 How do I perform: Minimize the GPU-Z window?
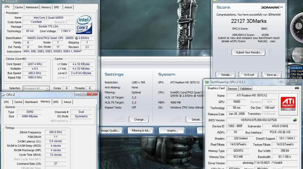point(281,81)
